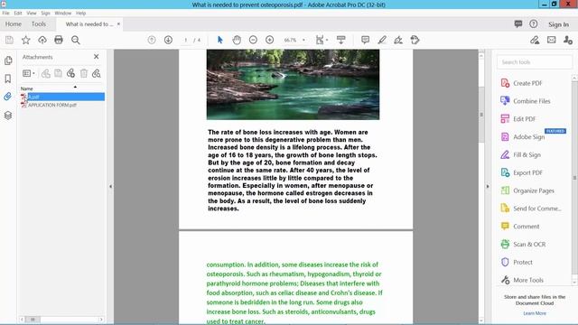Click Sign In
The width and height of the screenshot is (578, 325).
558,24
